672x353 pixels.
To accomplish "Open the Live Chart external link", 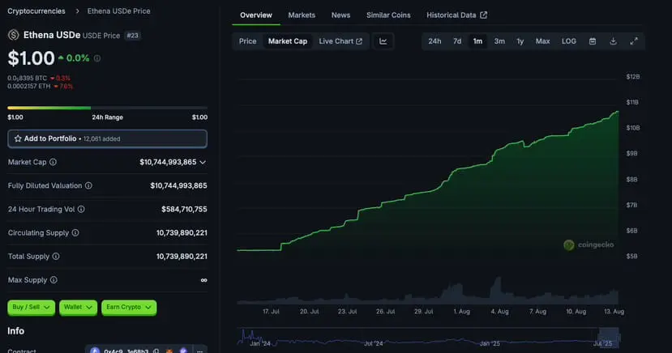I will point(340,41).
